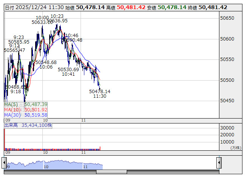Click the last red volume bar at 11:30
The image size is (247, 178).
click(100, 148)
